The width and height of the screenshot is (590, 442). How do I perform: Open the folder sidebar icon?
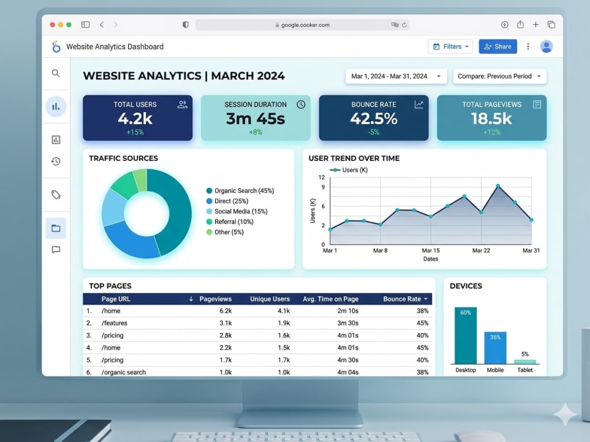click(x=56, y=228)
